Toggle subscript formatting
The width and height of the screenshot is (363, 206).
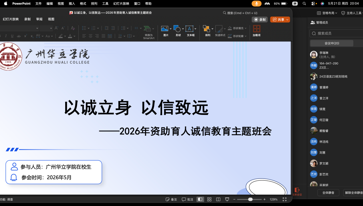tap(32, 36)
